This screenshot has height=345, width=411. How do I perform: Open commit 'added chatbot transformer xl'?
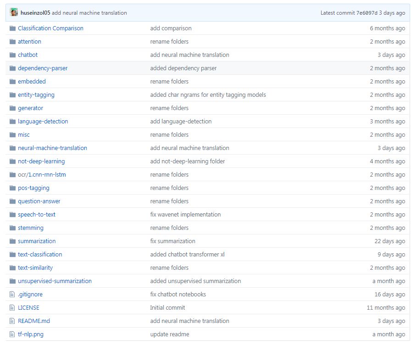[188, 254]
